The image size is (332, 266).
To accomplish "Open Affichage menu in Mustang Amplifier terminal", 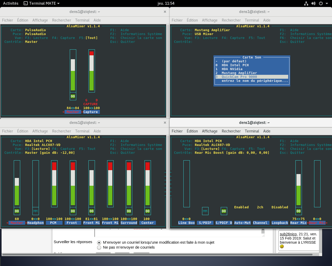I will [210, 20].
